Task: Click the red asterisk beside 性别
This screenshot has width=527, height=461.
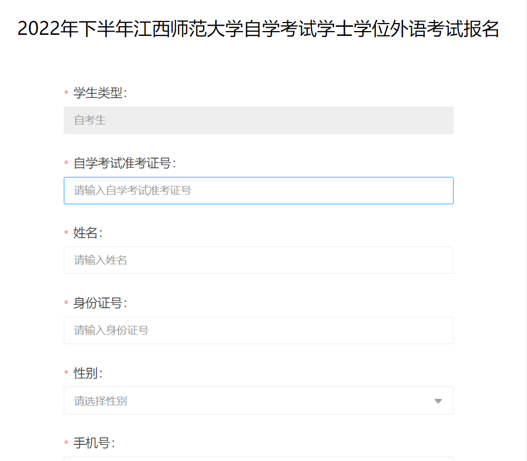Action: click(66, 373)
